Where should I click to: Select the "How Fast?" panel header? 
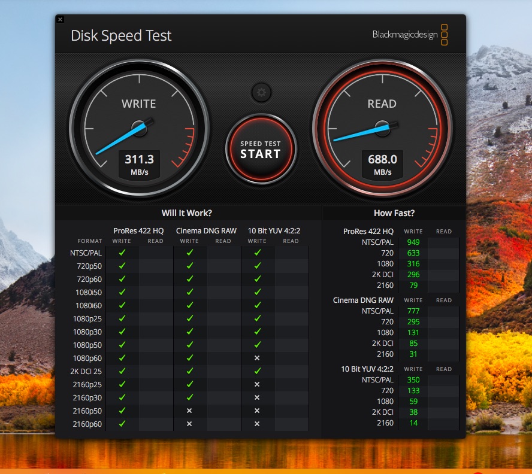(394, 213)
